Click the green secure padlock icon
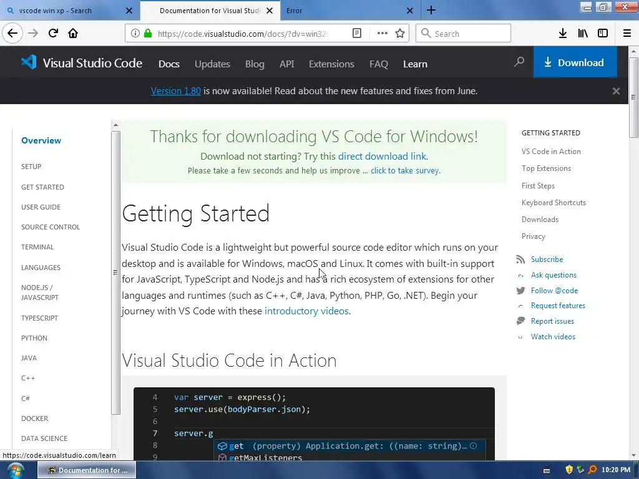 (x=148, y=34)
